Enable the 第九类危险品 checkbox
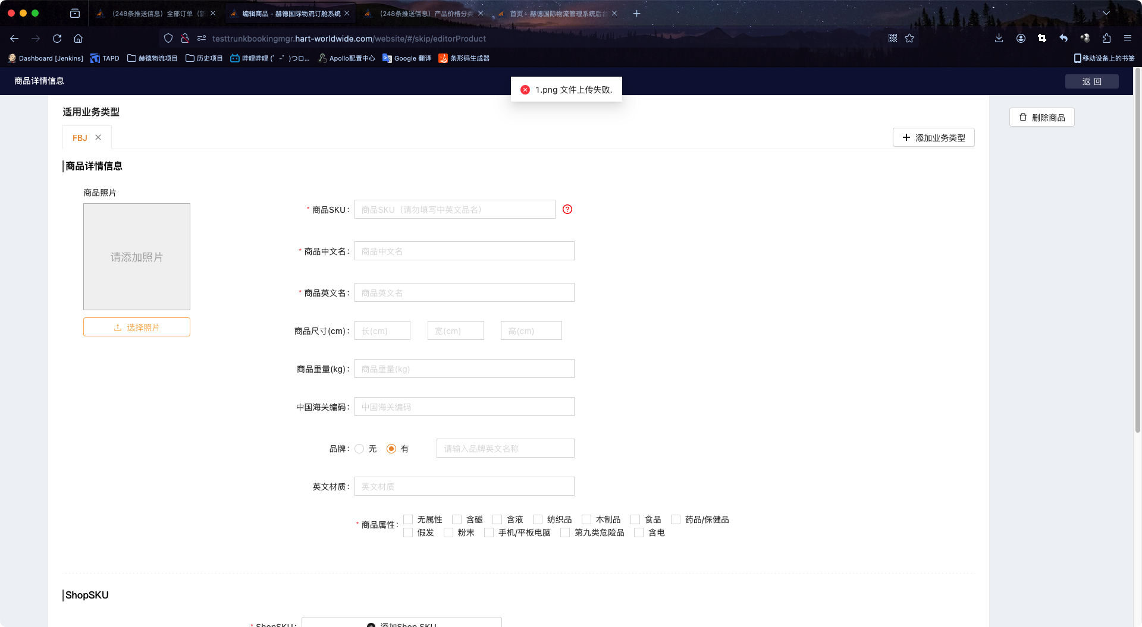Viewport: 1142px width, 627px height. point(566,533)
